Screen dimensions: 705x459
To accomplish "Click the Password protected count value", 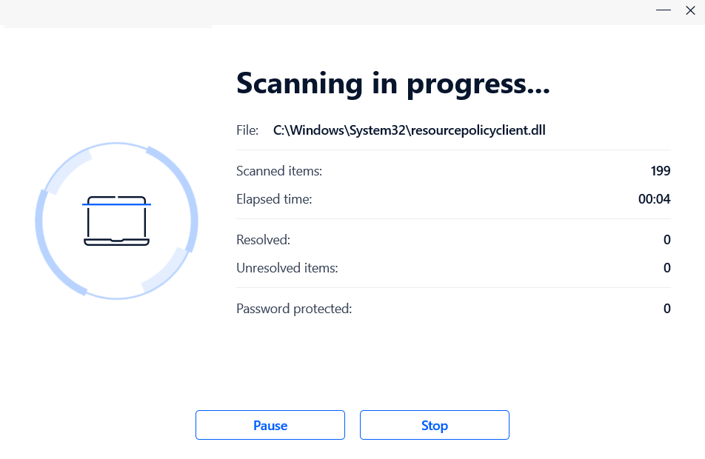I will click(666, 309).
